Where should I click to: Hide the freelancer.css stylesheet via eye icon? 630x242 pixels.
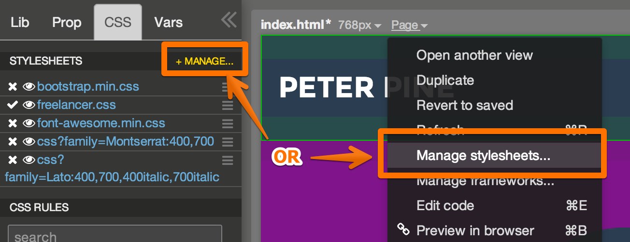pos(29,105)
